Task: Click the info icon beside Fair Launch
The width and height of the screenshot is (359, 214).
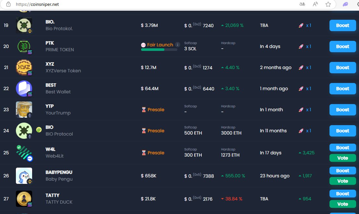Action: pyautogui.click(x=177, y=45)
